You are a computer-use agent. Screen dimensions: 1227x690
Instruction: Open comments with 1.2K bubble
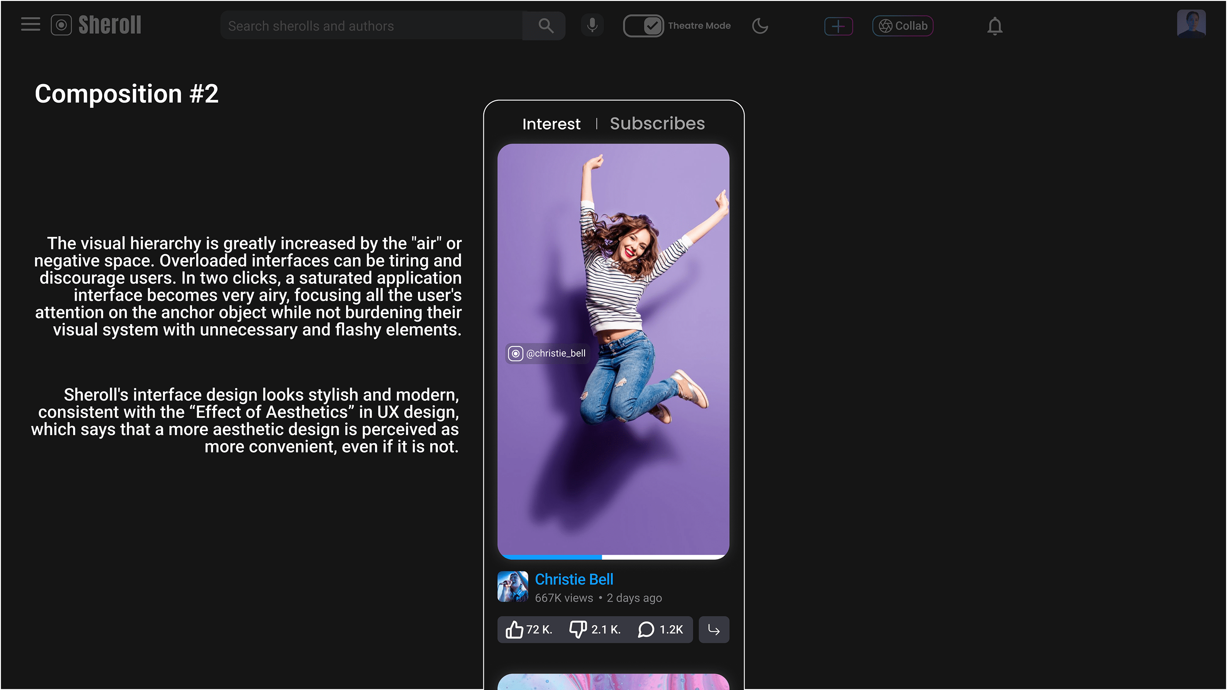point(646,629)
